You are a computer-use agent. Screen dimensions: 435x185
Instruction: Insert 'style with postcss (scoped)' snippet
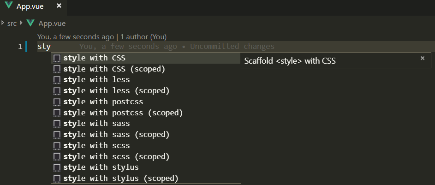[123, 113]
